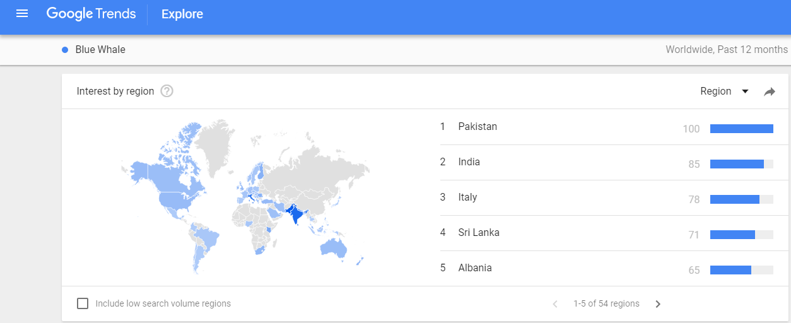Click Pakistan's interest value bar

coord(742,129)
